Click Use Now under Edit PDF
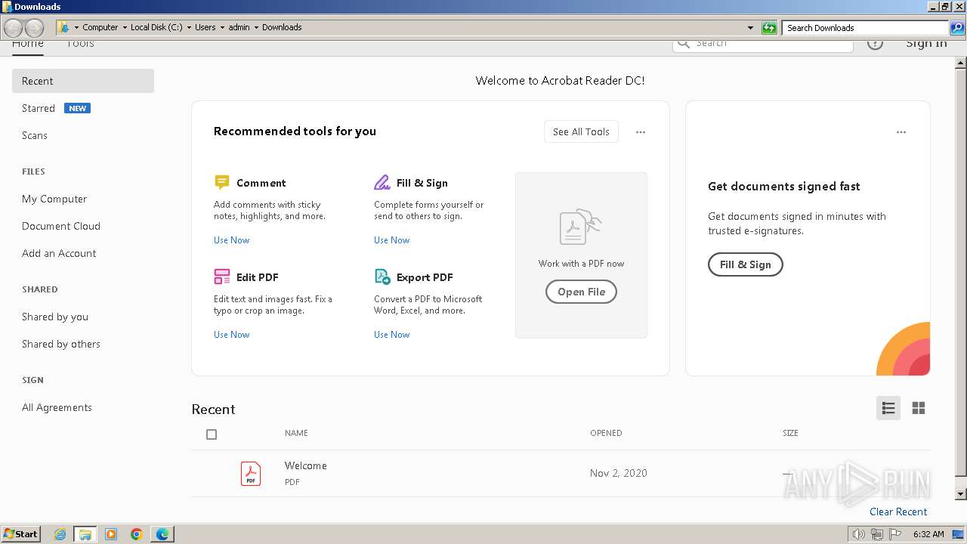967x544 pixels. coord(231,335)
